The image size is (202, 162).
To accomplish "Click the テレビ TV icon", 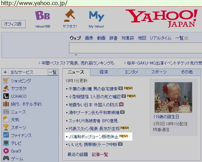I will pyautogui.click(x=6, y=143).
